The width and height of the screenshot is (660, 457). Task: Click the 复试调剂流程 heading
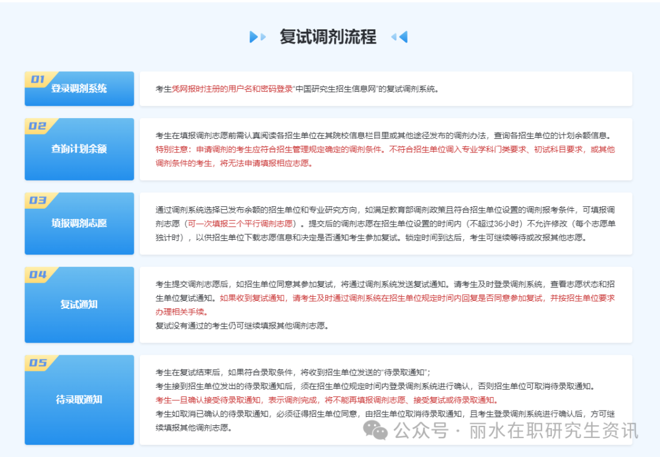[x=328, y=37]
